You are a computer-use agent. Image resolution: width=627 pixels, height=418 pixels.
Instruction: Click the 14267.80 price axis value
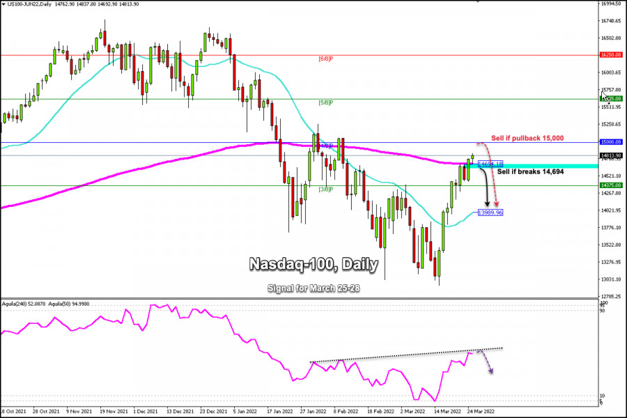(611, 193)
